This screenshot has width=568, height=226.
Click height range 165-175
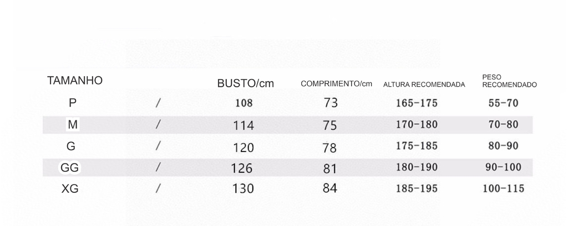417,103
